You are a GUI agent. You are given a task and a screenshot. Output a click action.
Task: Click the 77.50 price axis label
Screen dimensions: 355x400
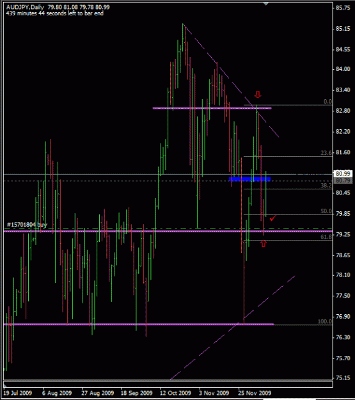tap(343, 296)
